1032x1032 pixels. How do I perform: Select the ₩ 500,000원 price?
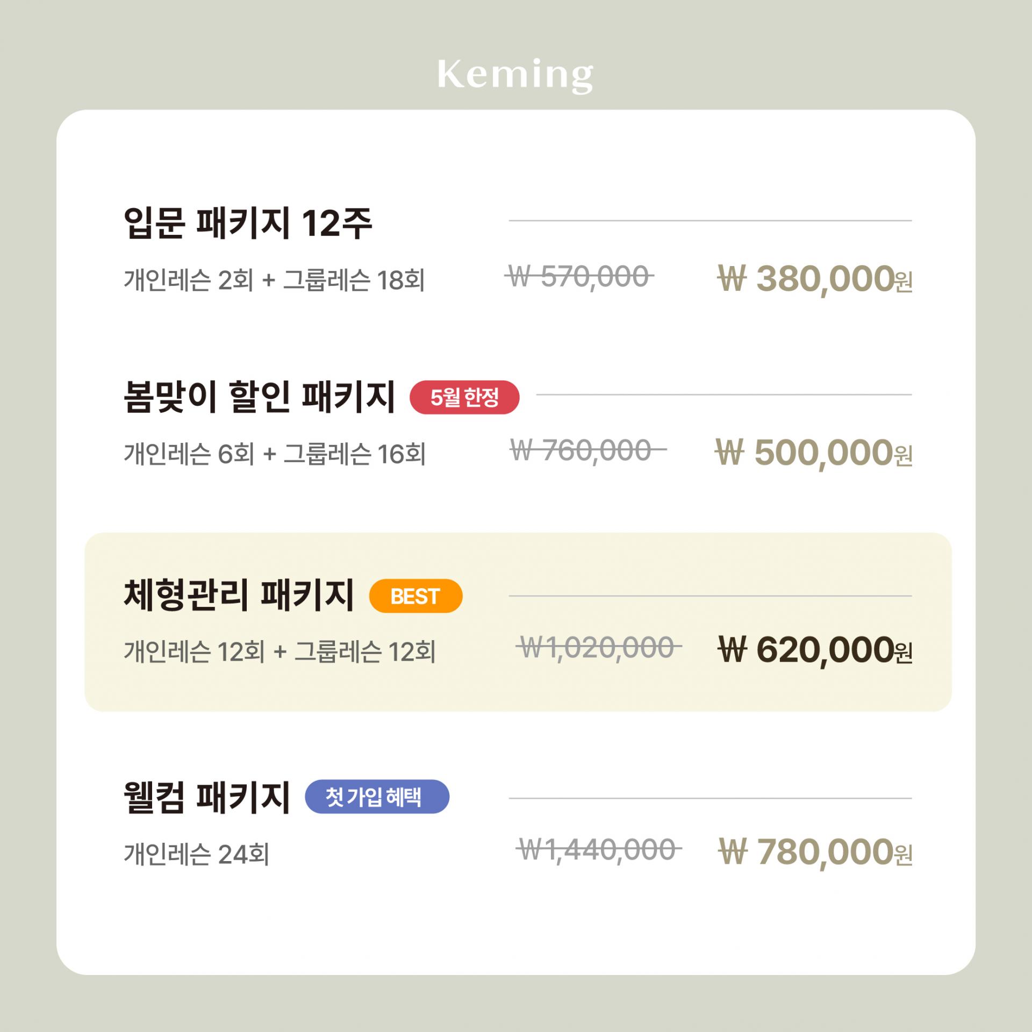click(814, 453)
